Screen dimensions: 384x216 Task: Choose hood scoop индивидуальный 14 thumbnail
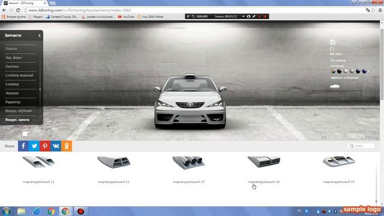pos(264,161)
